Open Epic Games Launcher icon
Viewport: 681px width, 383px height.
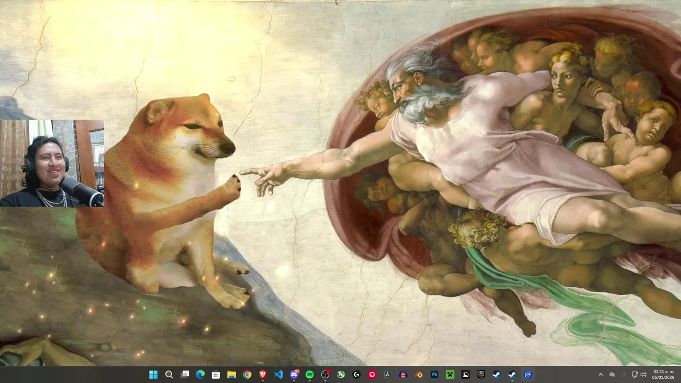click(x=481, y=374)
